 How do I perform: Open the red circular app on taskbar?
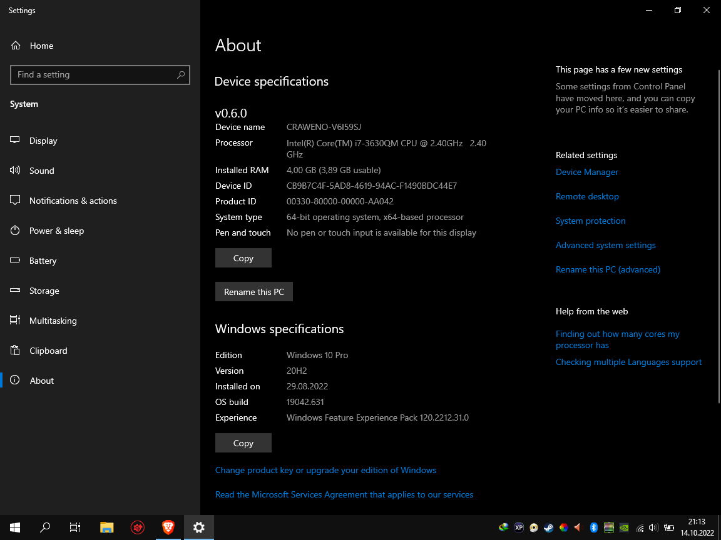pyautogui.click(x=138, y=527)
